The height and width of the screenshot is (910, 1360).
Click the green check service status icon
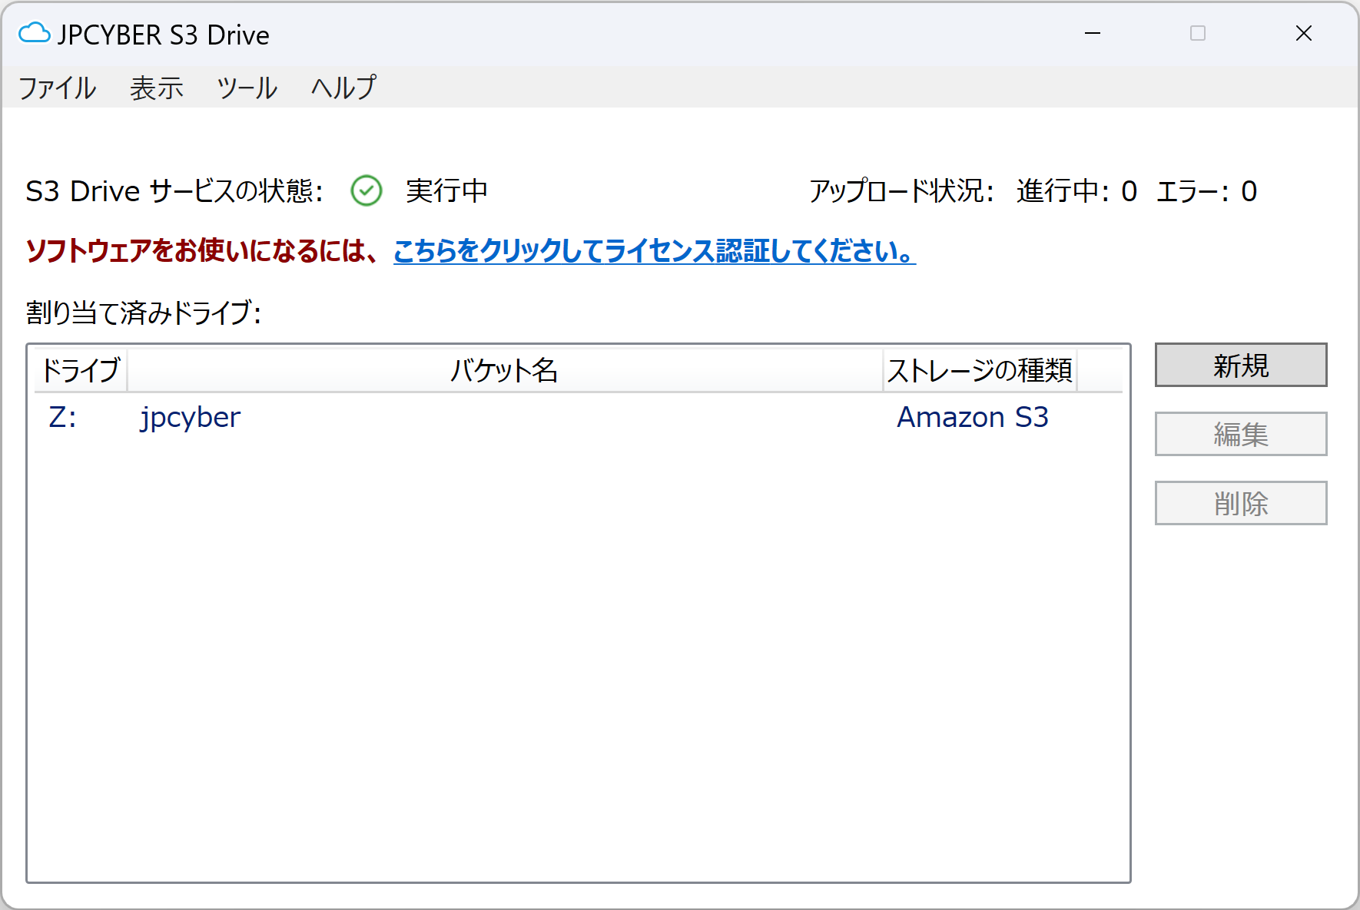tap(367, 191)
